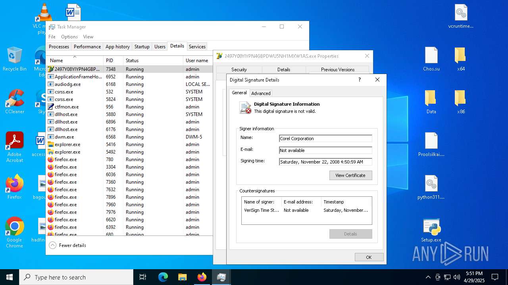Click the network icon in system tray
This screenshot has height=285, width=508.
coord(447,277)
